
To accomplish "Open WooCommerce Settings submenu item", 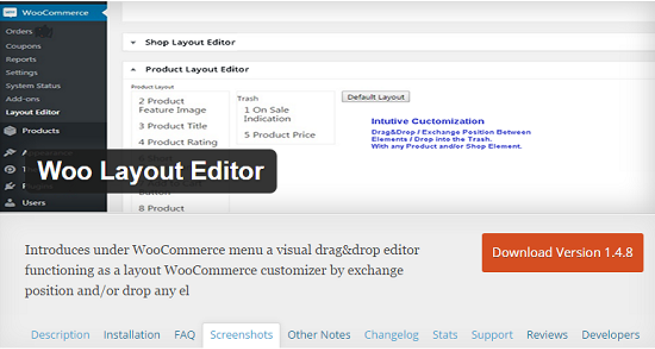I will [x=21, y=73].
